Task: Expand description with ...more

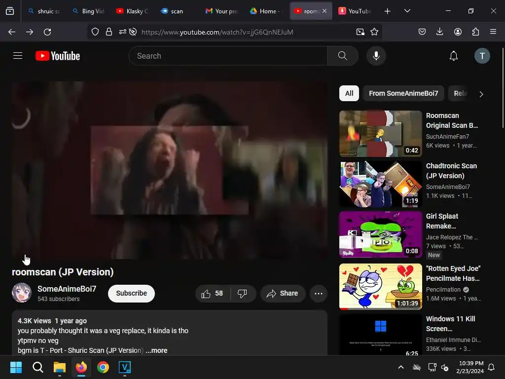Action: point(156,350)
